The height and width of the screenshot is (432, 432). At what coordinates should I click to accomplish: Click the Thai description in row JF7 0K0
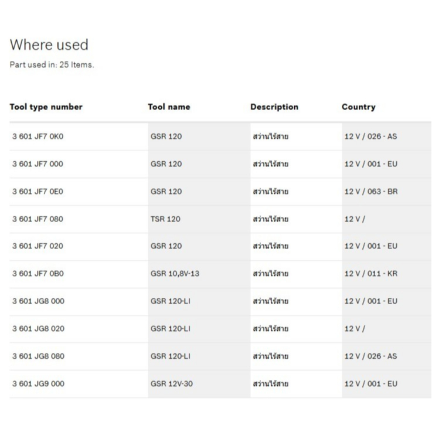tap(271, 137)
